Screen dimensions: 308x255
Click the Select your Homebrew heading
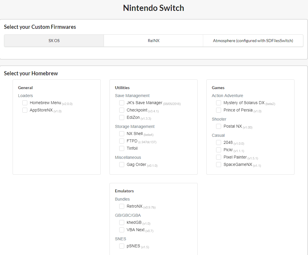pyautogui.click(x=31, y=74)
